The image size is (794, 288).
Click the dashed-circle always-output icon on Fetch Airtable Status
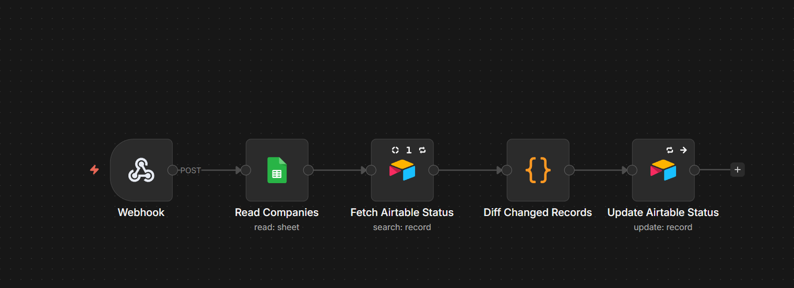pos(395,150)
